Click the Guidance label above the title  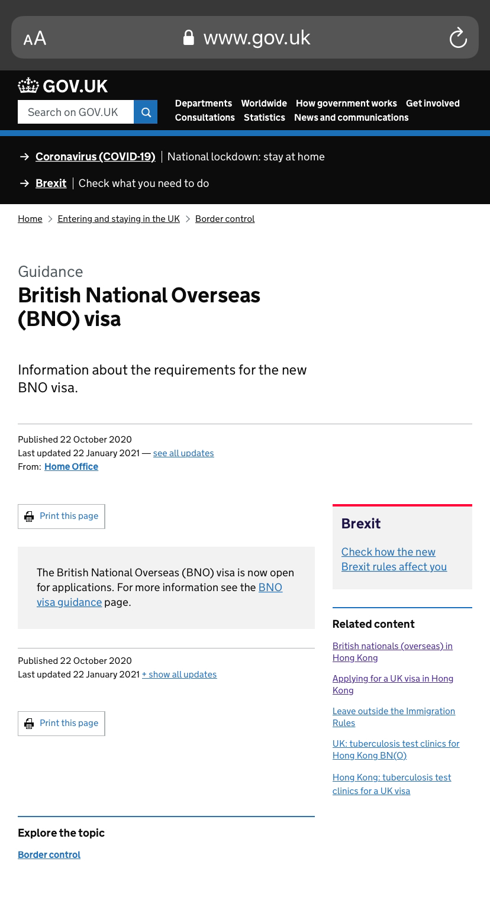50,272
